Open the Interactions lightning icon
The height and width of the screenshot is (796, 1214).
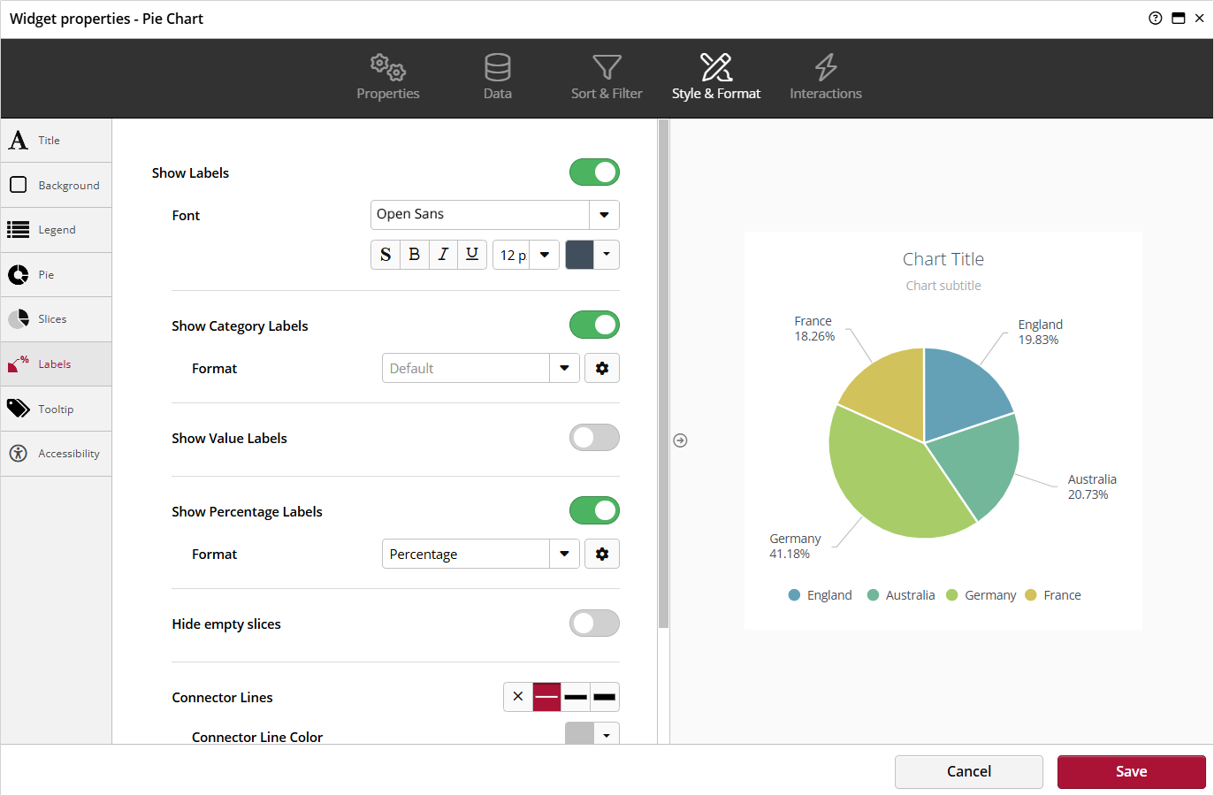pos(826,67)
